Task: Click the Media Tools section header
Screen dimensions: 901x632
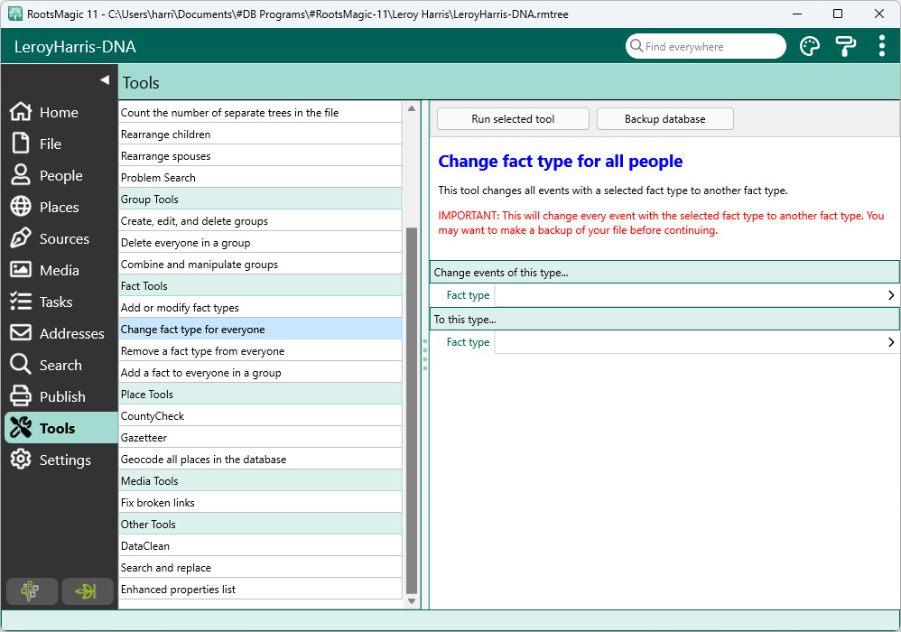Action: coord(260,481)
